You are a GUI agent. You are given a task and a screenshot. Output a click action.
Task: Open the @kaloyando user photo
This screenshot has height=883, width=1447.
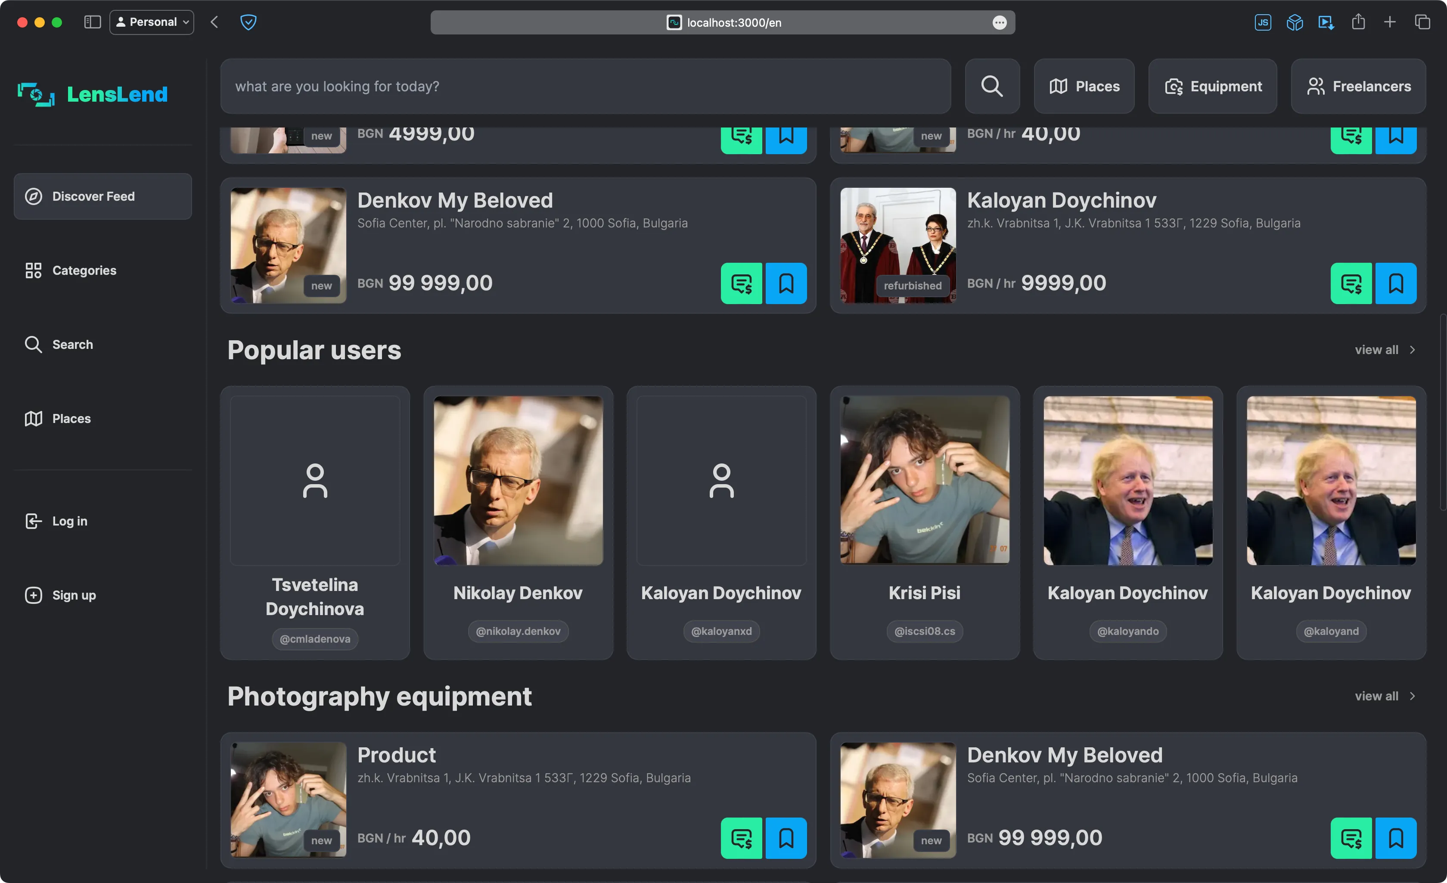pos(1127,480)
